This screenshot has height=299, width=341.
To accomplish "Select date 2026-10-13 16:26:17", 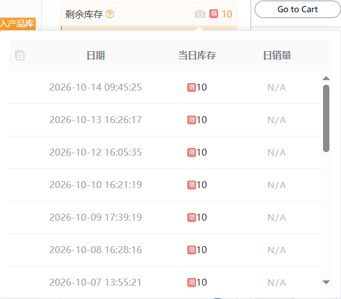I will click(96, 120).
